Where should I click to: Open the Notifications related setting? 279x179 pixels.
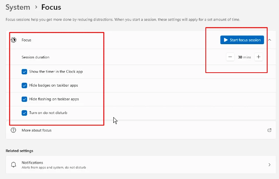pos(141,165)
